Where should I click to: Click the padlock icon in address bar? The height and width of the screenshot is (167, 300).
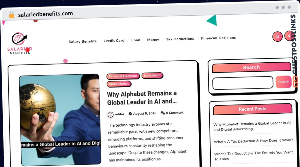(11, 15)
